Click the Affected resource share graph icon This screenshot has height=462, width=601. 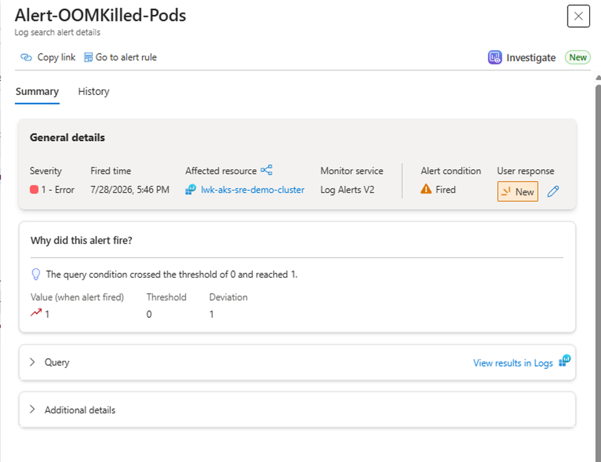click(266, 170)
